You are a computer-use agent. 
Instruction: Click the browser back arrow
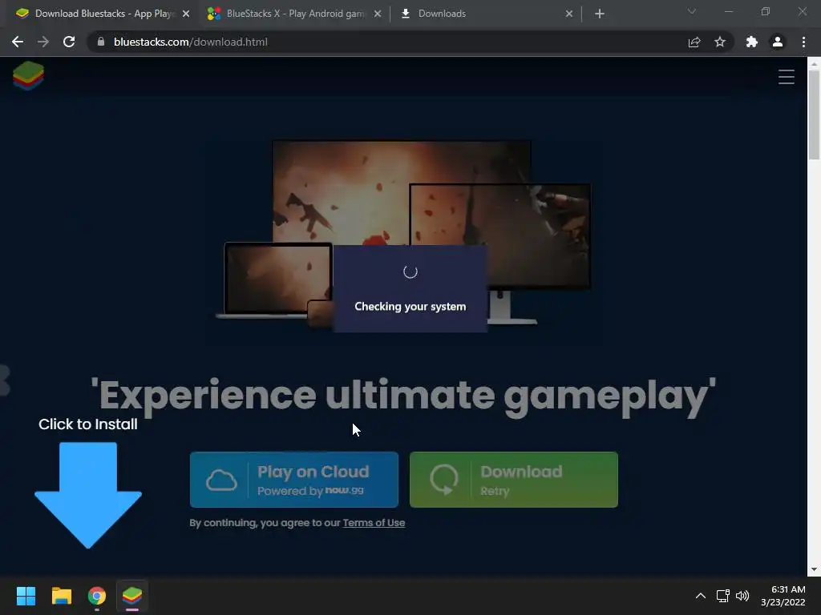[x=18, y=42]
